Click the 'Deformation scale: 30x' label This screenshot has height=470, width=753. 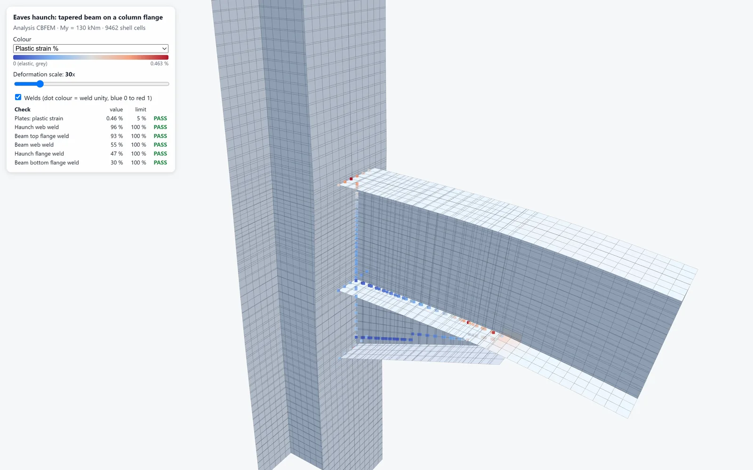[x=44, y=74]
